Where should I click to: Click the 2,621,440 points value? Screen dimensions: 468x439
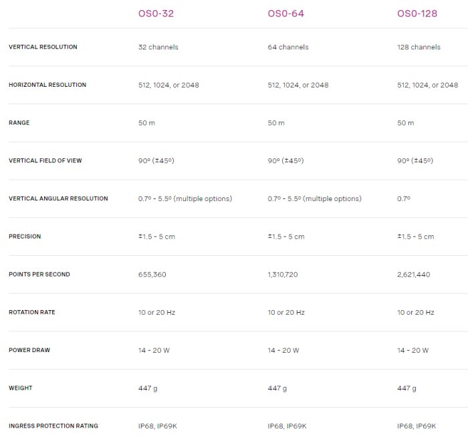[415, 275]
